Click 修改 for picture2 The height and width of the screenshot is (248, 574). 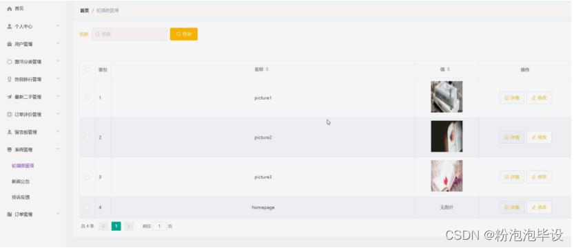pyautogui.click(x=540, y=137)
